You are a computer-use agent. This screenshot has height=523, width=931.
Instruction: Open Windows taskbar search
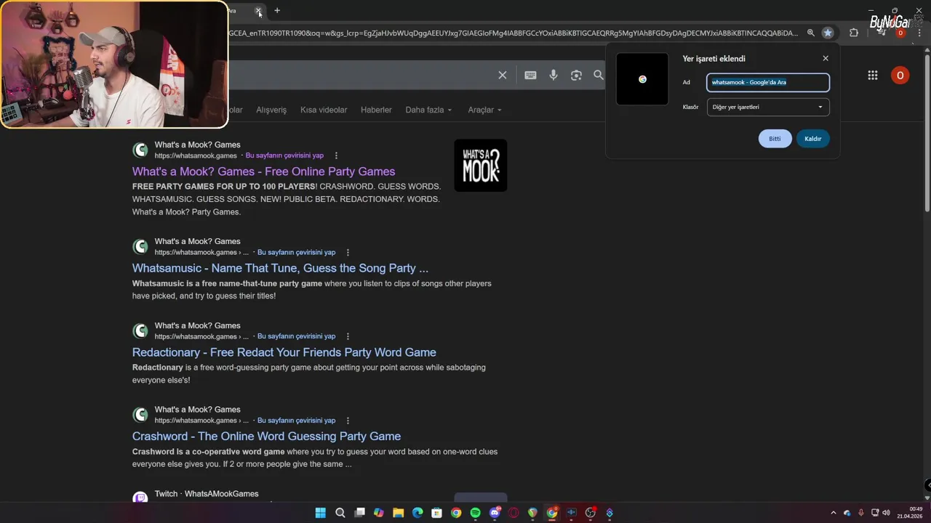point(340,513)
